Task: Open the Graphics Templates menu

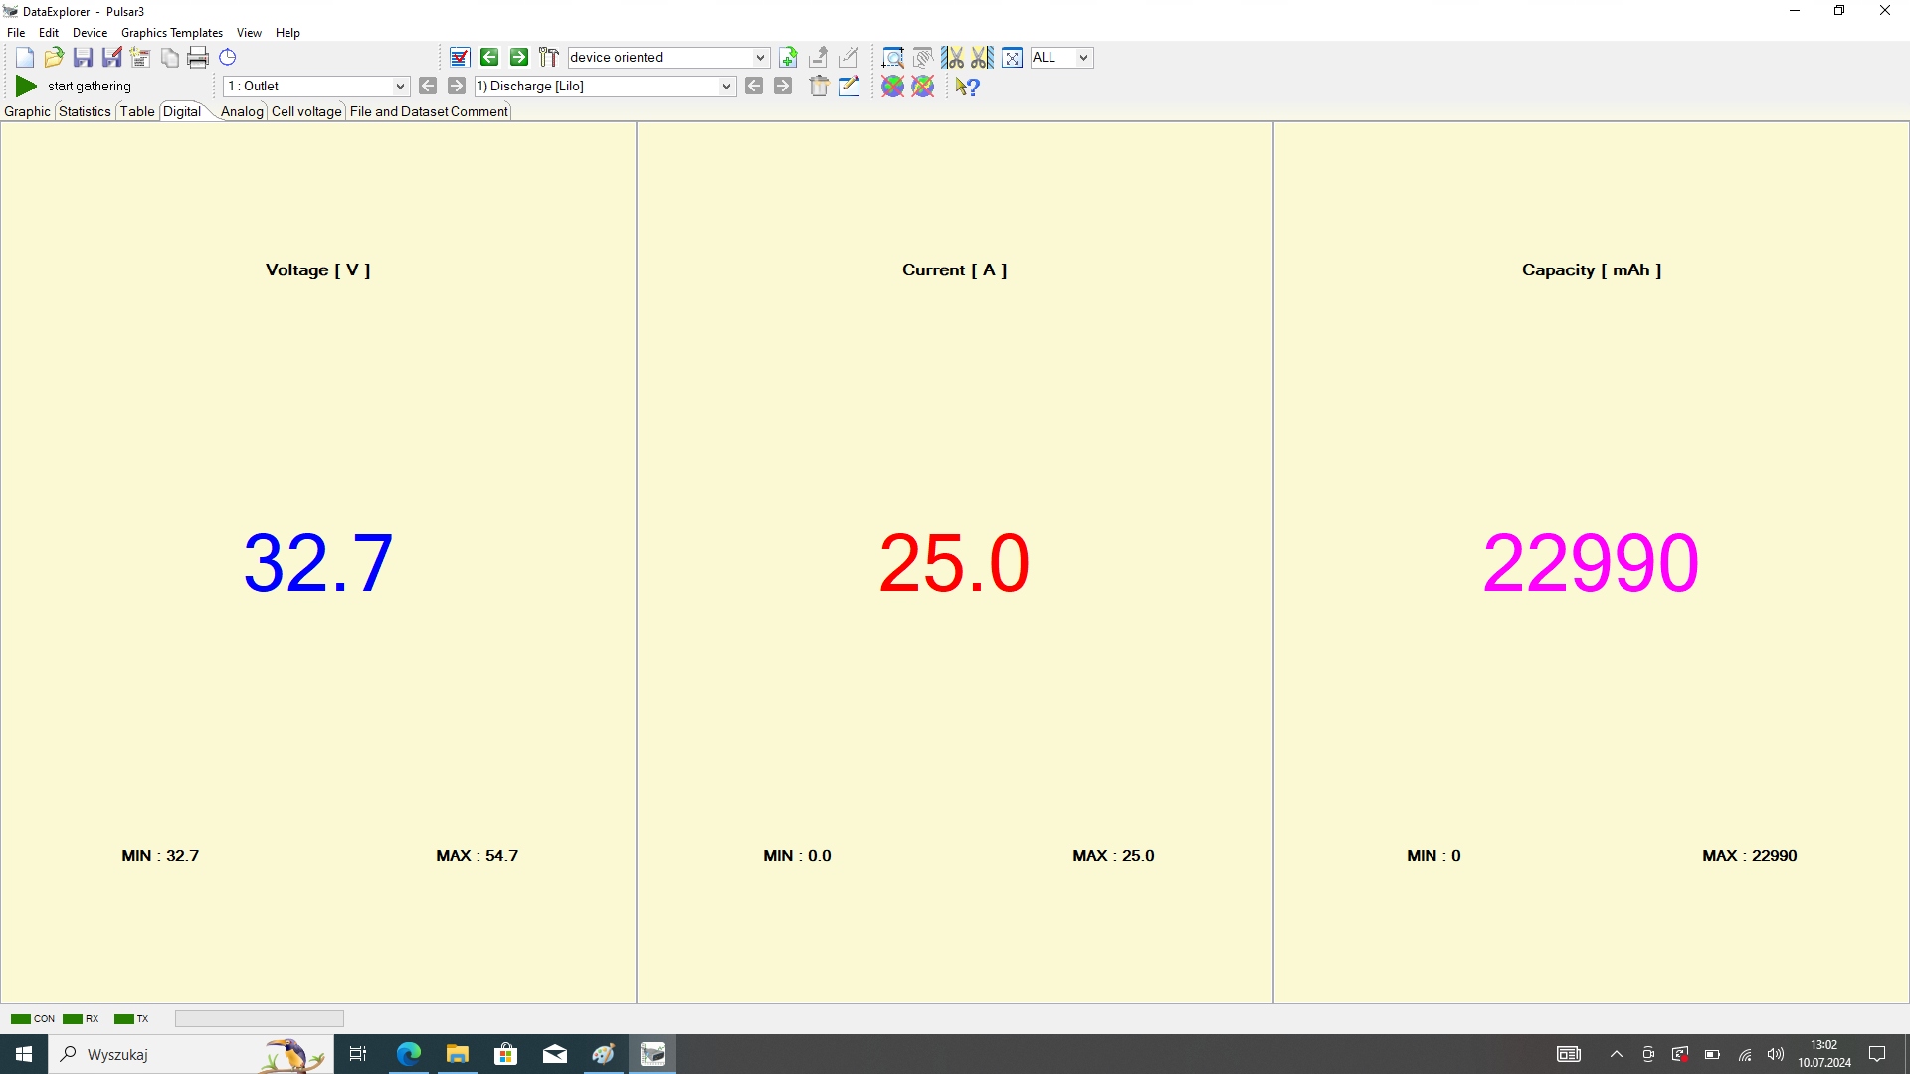Action: (x=172, y=33)
